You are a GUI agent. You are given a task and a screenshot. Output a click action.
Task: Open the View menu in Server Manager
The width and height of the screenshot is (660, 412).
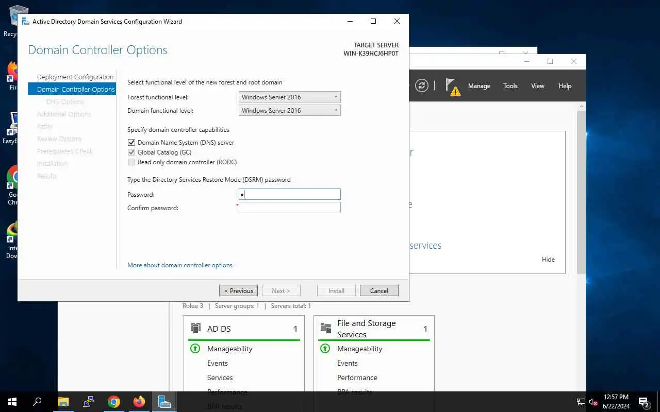[538, 86]
